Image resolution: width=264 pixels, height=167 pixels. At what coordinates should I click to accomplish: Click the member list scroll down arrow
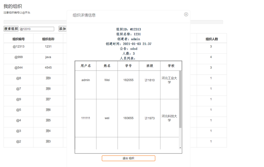[x=180, y=148]
